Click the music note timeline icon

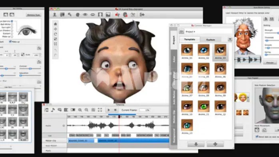(x=53, y=110)
